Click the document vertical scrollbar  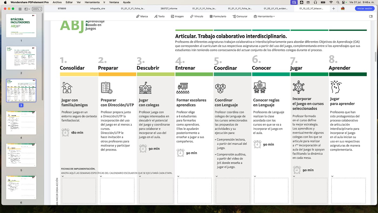pos(375,57)
